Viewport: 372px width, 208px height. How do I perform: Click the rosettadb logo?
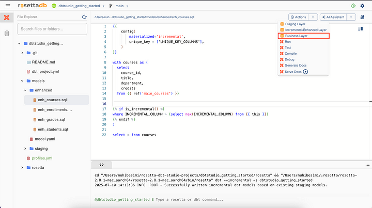pyautogui.click(x=32, y=6)
